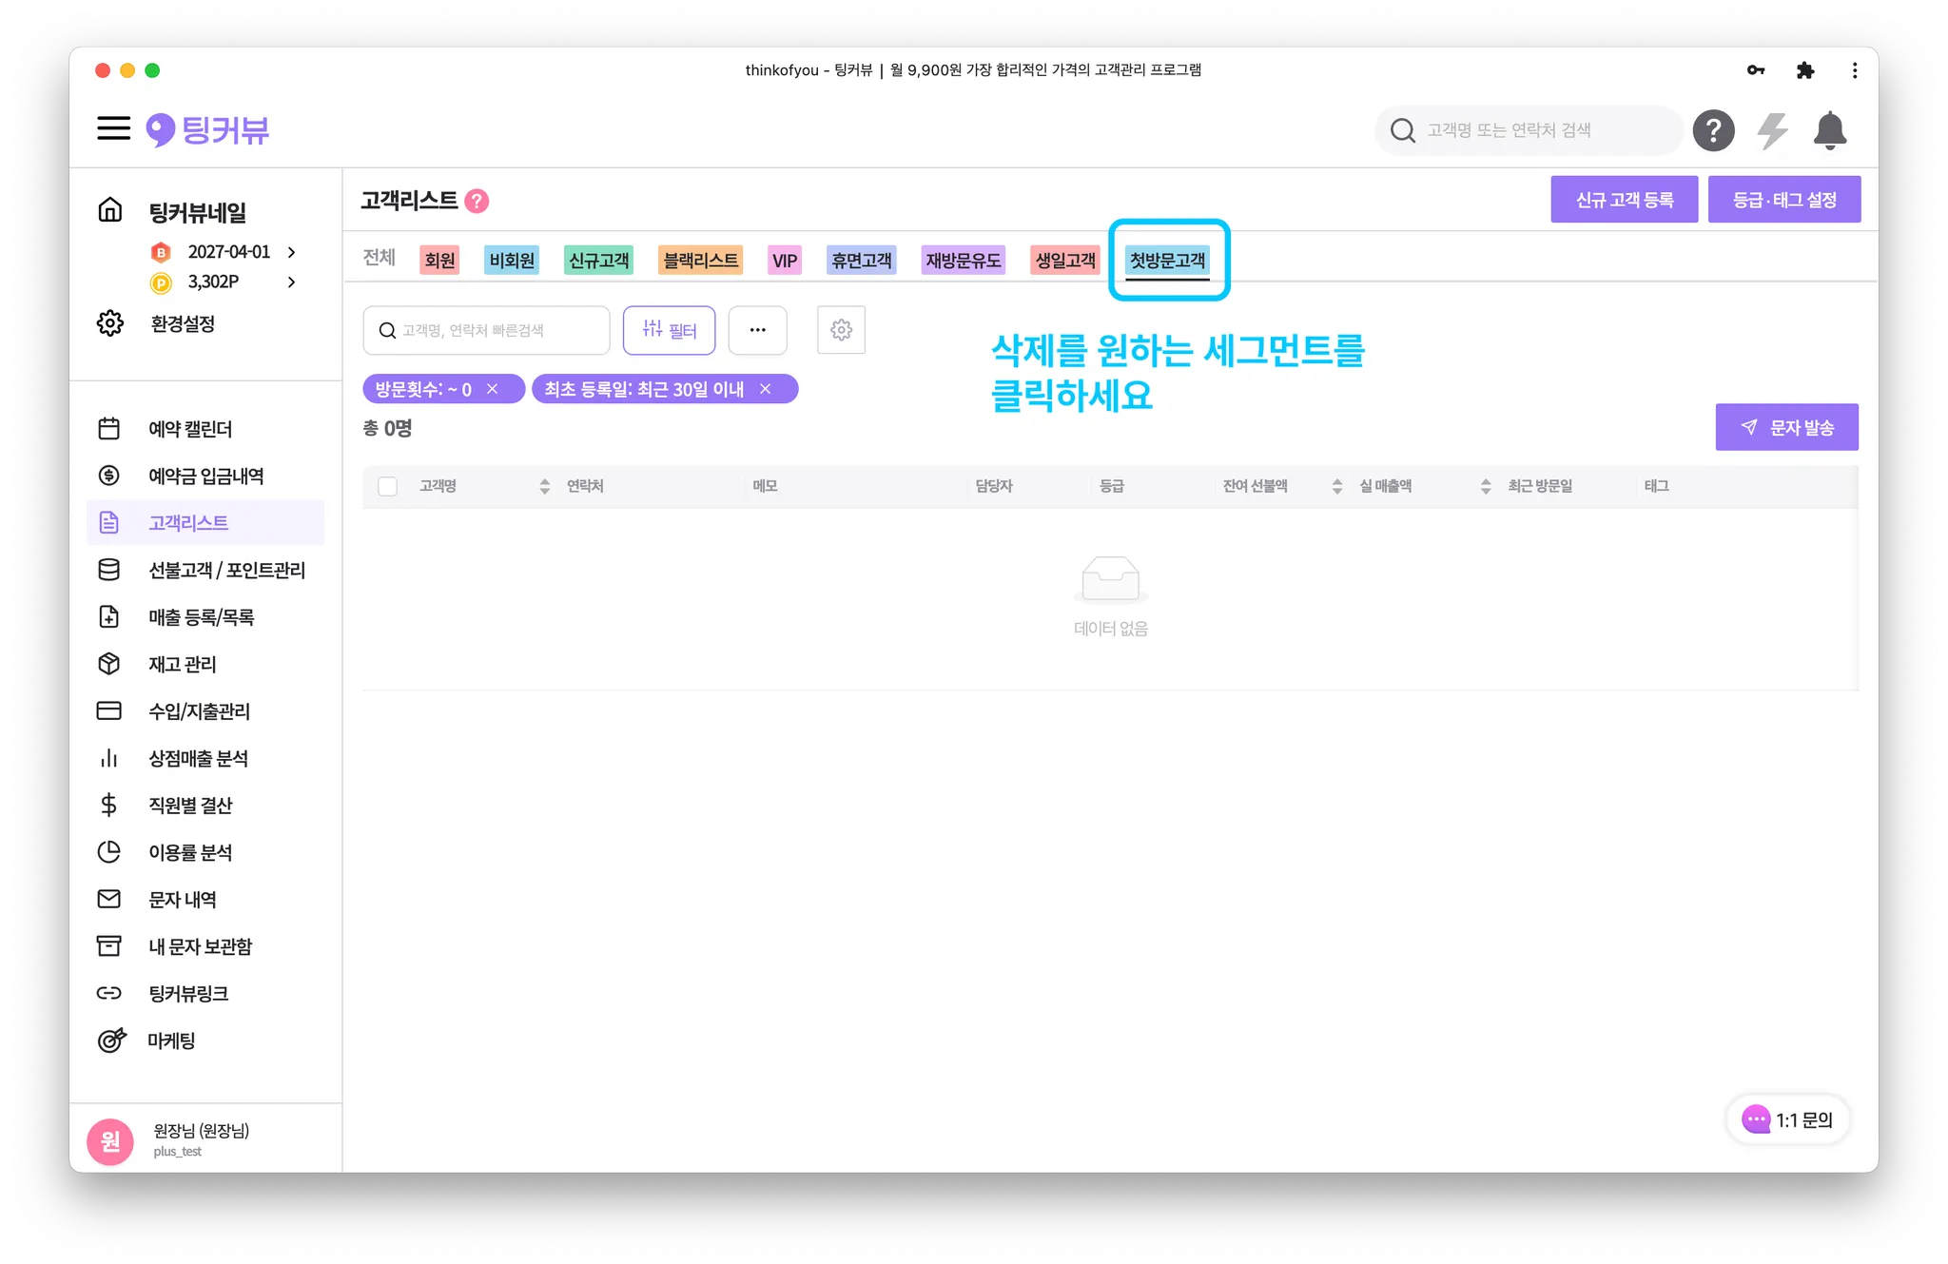The width and height of the screenshot is (1948, 1264).
Task: Remove the 방문횟수 filter chip
Action: [x=493, y=389]
